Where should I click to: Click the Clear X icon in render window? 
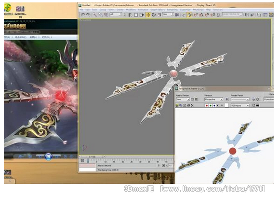(x=192, y=105)
